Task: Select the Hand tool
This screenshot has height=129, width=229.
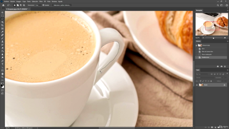Action: coord(3,74)
